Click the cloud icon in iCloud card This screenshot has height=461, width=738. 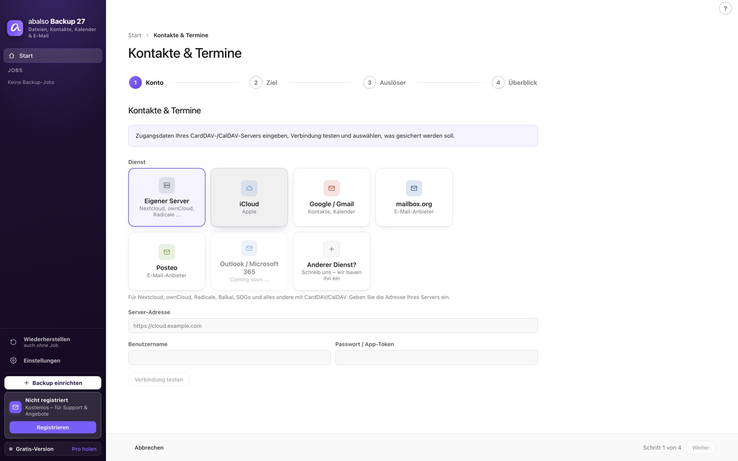pos(249,188)
